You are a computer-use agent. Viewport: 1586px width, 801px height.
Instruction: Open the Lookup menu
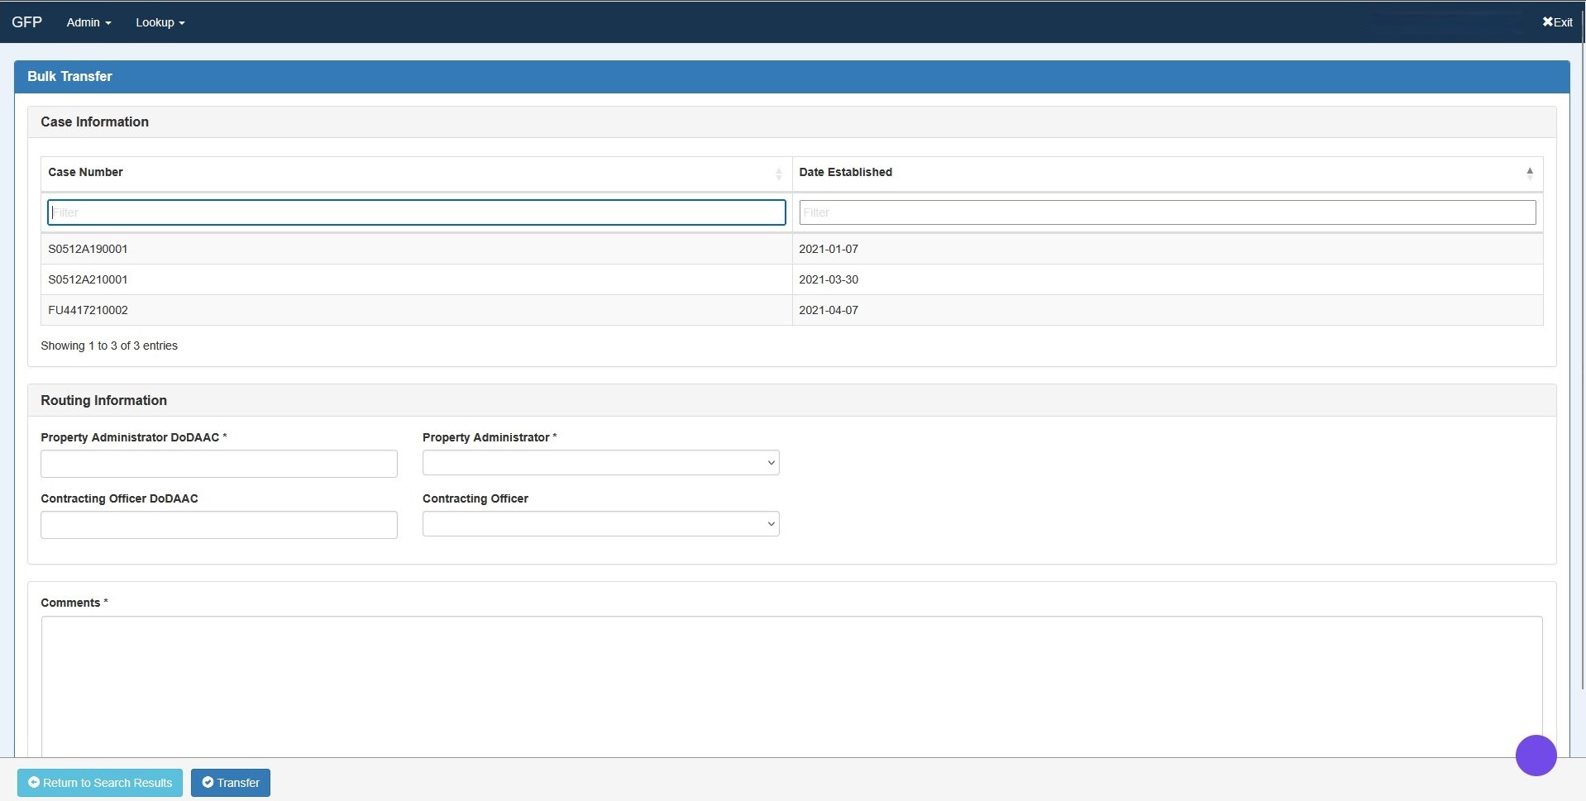[155, 22]
